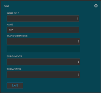Open the Transformations dropdown
Viewport: 101px width, 93px height.
[43, 41]
